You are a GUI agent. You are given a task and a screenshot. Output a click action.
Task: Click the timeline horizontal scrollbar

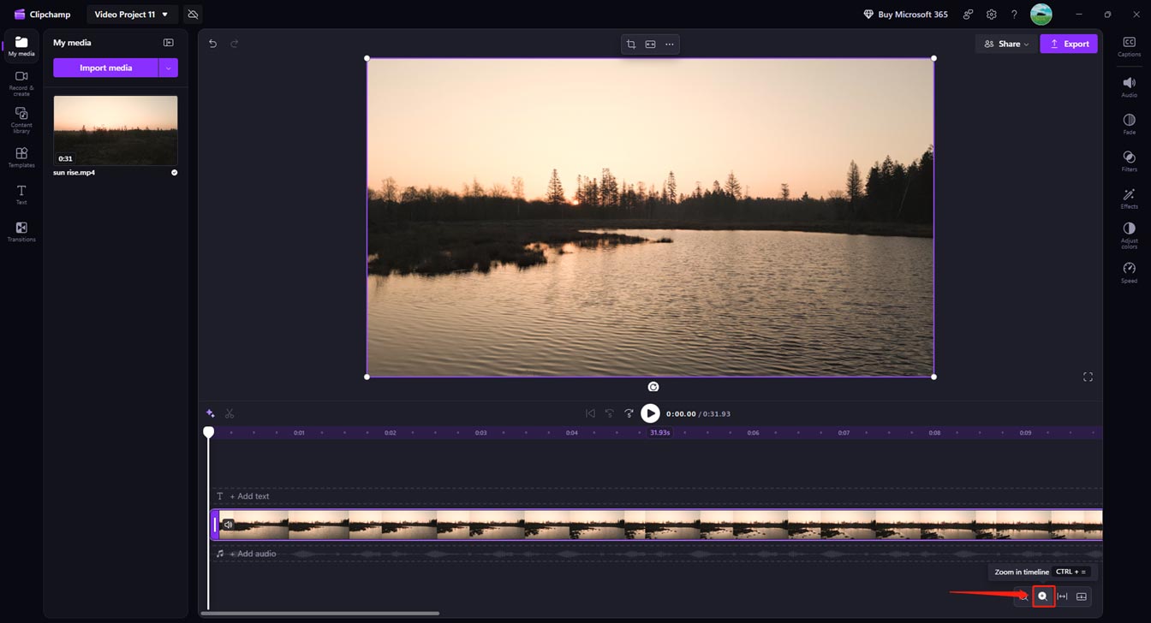click(x=320, y=614)
